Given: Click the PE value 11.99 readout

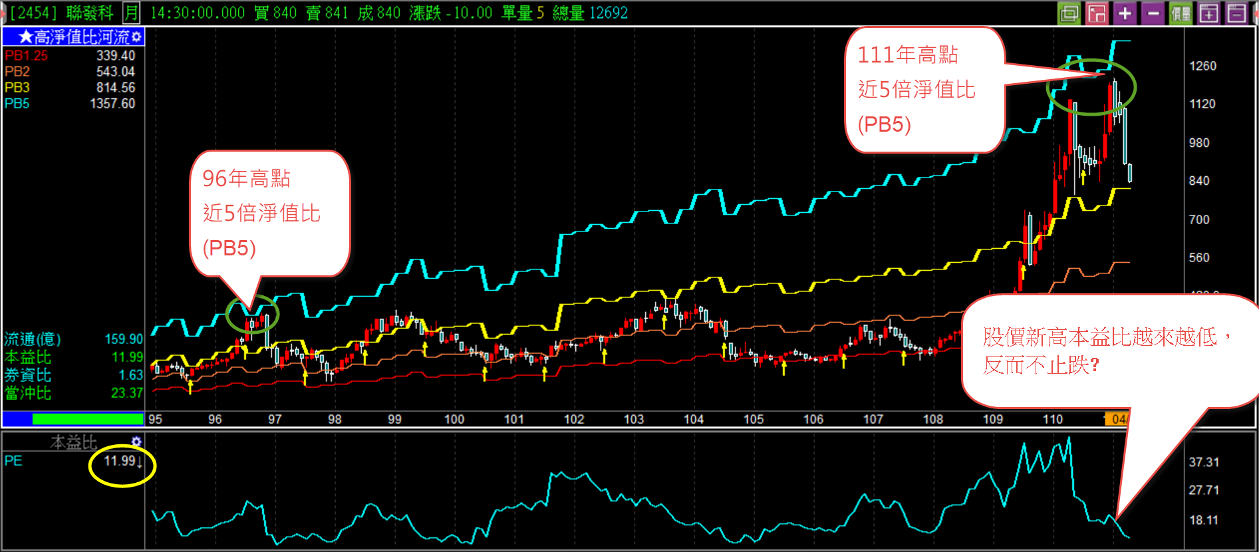Looking at the screenshot, I should [120, 461].
